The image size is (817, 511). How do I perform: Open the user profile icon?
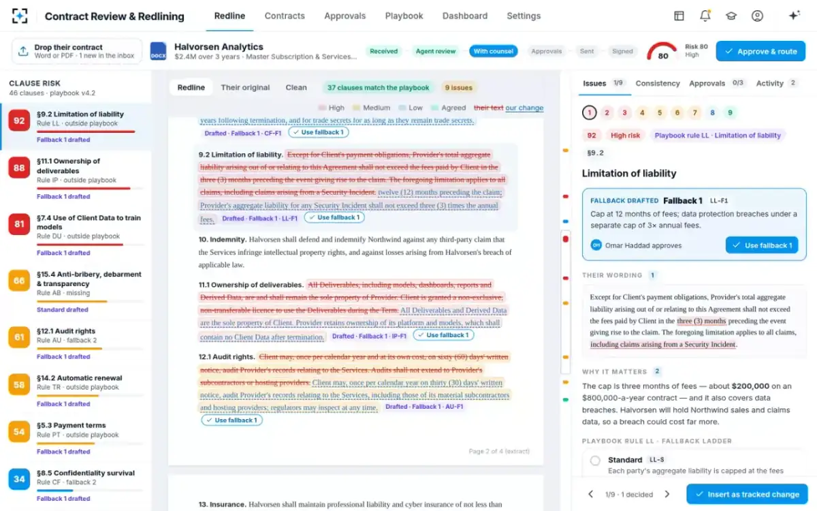(757, 16)
